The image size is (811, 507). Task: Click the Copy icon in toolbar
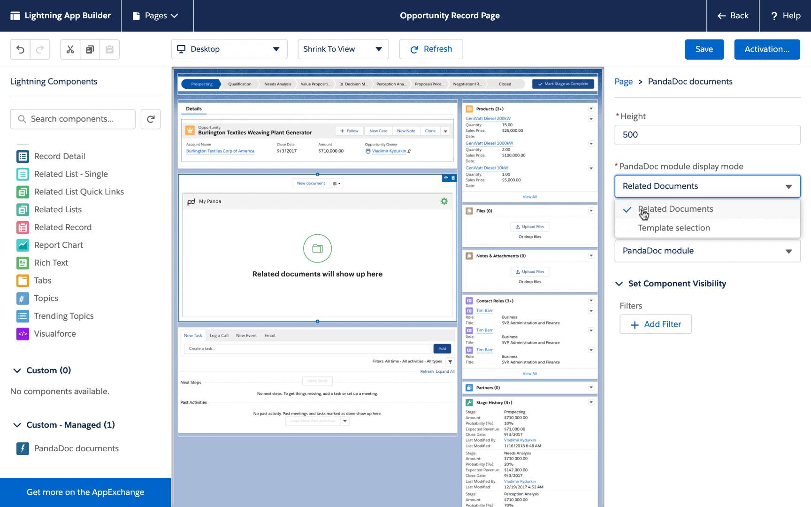coord(90,49)
